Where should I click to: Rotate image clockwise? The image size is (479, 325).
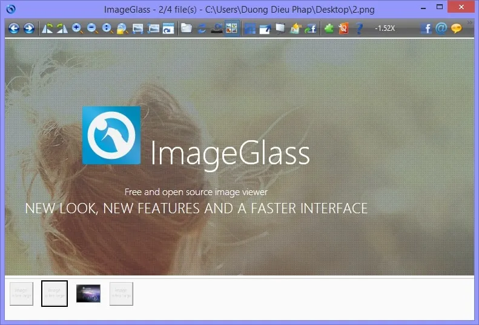(62, 28)
